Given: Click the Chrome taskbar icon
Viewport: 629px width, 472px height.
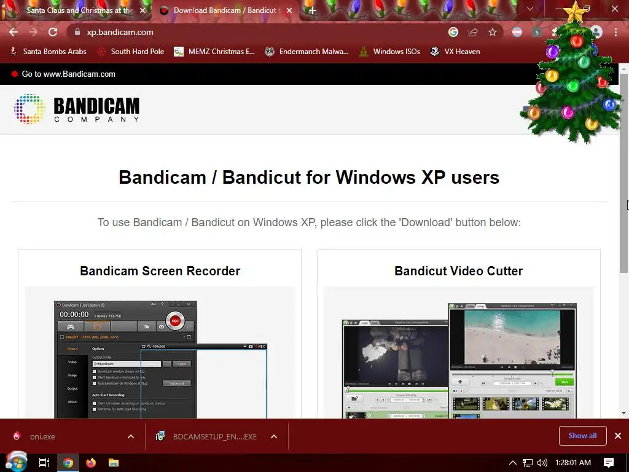Looking at the screenshot, I should 68,463.
